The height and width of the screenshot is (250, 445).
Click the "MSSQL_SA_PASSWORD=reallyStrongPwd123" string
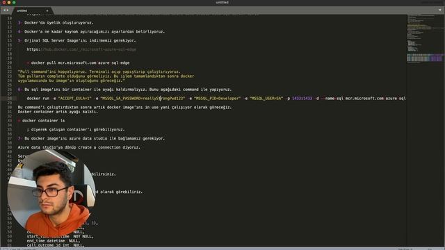coord(143,99)
